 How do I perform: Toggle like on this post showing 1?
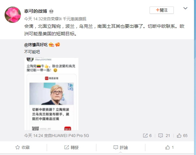169,147
